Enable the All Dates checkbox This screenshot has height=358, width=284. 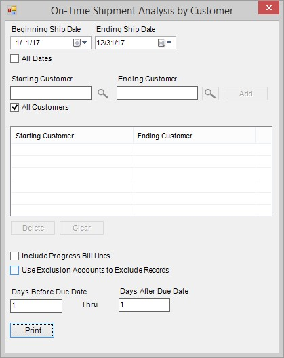coord(15,59)
